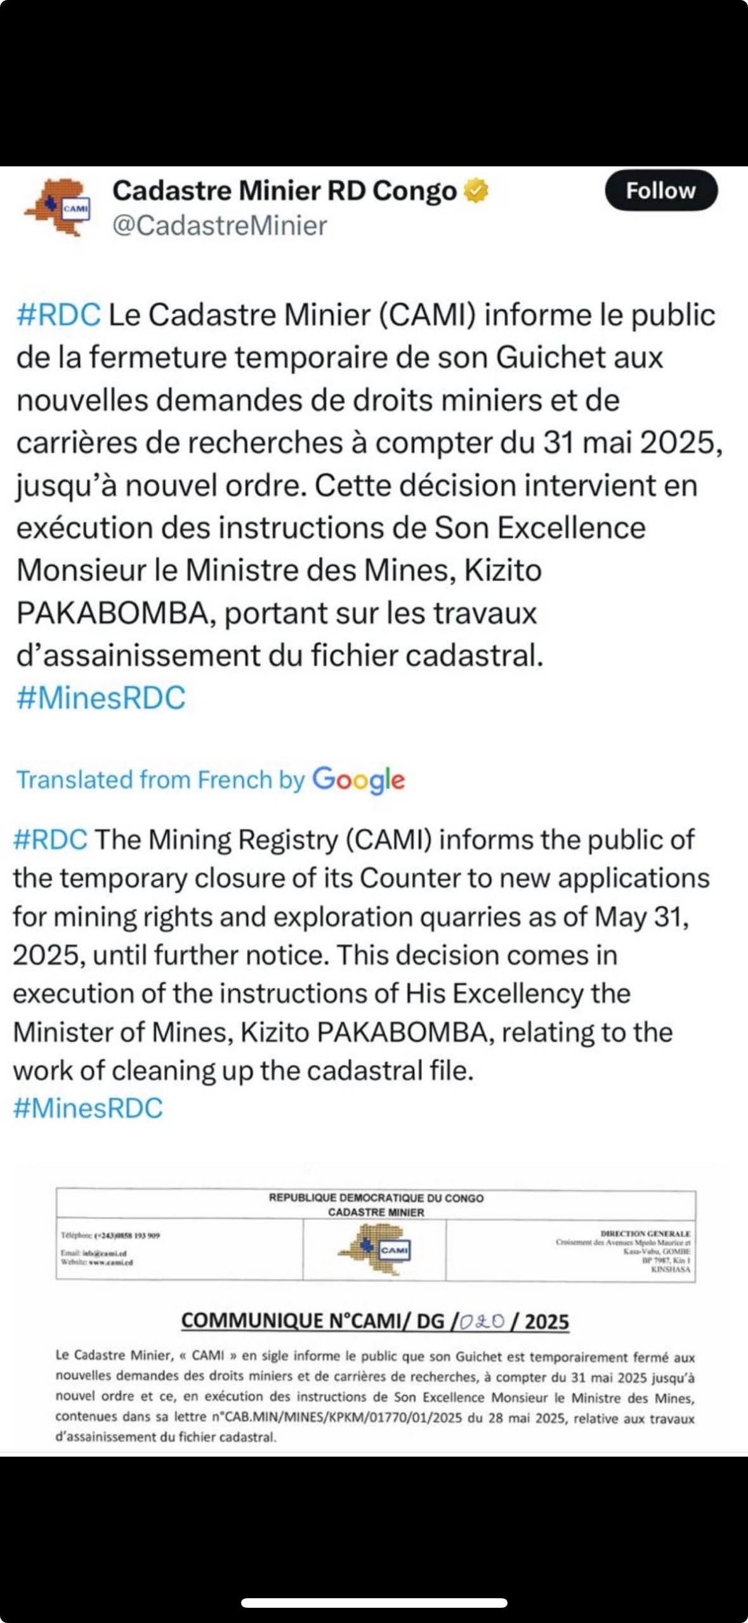The width and height of the screenshot is (748, 1623).
Task: Open the #RDC hashtag in the French tweet
Action: click(58, 315)
